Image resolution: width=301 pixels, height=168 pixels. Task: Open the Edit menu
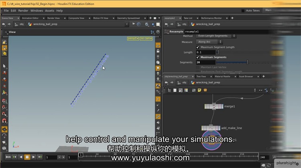tap(13, 11)
